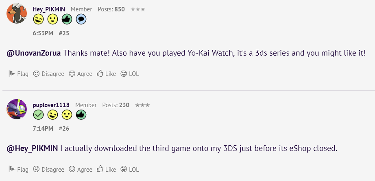Open puplover1118 username profile link
The width and height of the screenshot is (375, 181).
51,105
